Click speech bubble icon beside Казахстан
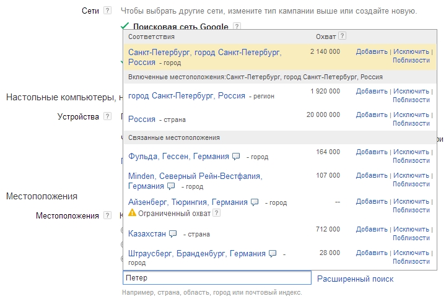446x299 pixels. 173,233
